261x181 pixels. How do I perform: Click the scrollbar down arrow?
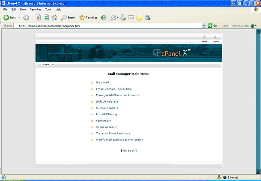pyautogui.click(x=258, y=171)
